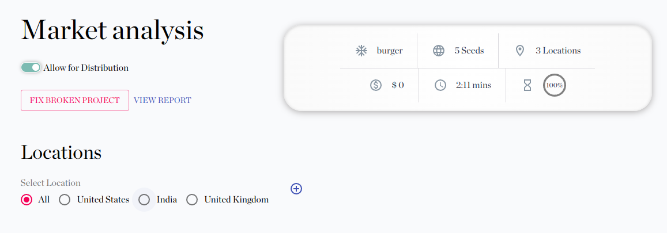Select the All location radio button
Image resolution: width=667 pixels, height=233 pixels.
[27, 200]
